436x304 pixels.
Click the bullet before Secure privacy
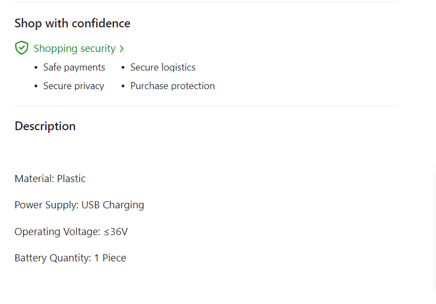pos(36,86)
